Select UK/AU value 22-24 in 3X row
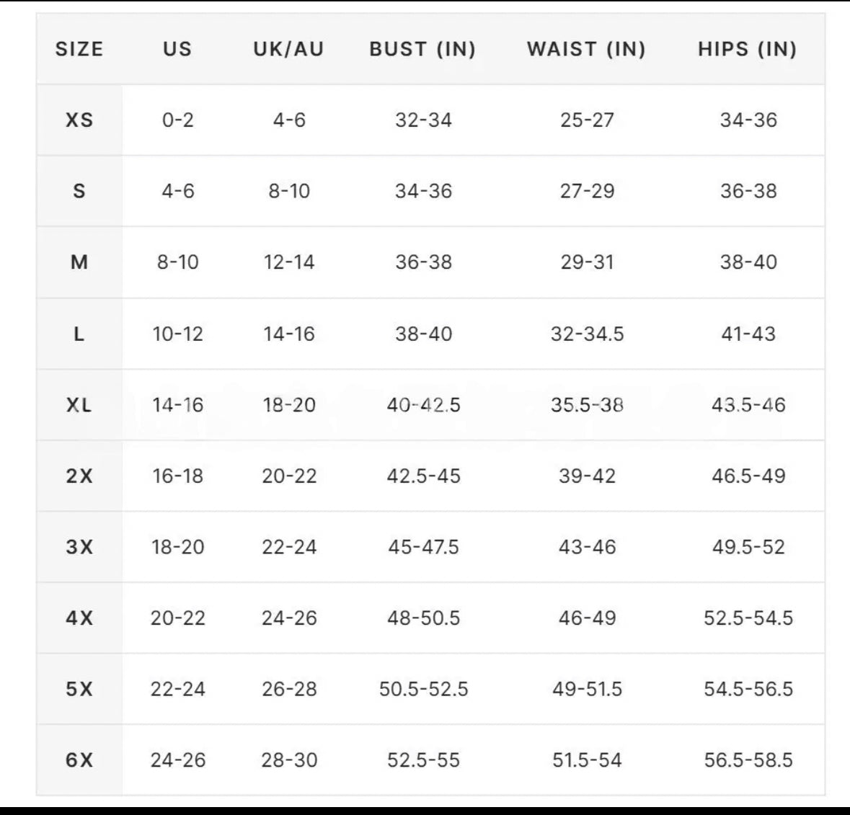 click(x=289, y=547)
